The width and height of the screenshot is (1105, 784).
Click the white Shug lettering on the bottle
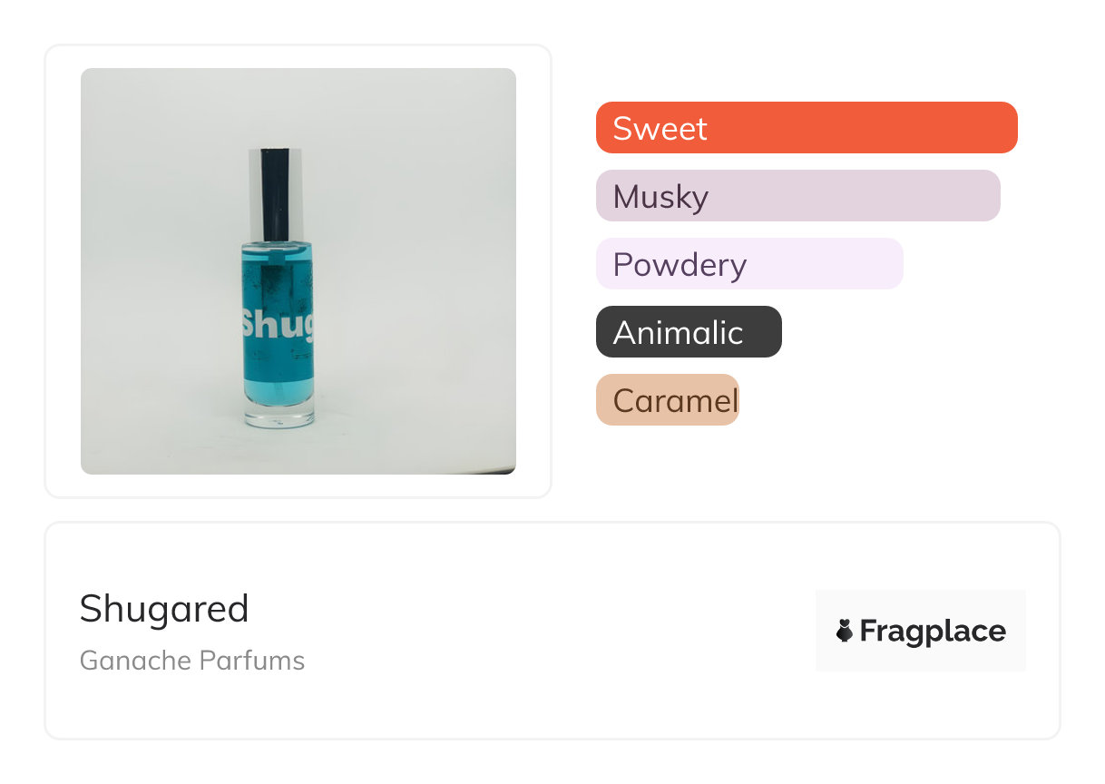click(277, 325)
